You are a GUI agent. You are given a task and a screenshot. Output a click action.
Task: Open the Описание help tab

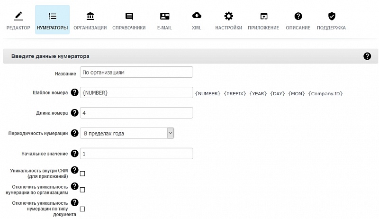298,20
